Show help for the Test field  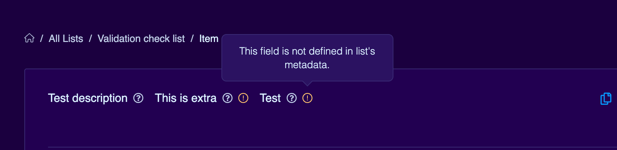click(292, 98)
